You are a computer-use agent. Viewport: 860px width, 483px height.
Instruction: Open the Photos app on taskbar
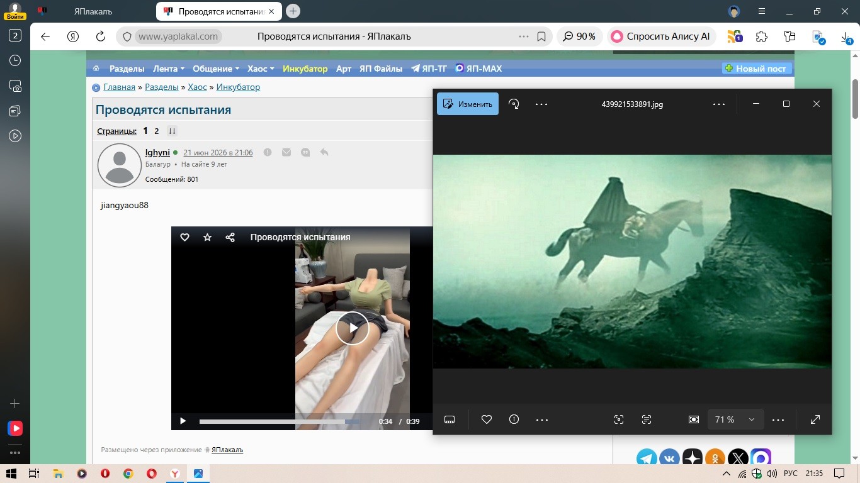pos(198,474)
